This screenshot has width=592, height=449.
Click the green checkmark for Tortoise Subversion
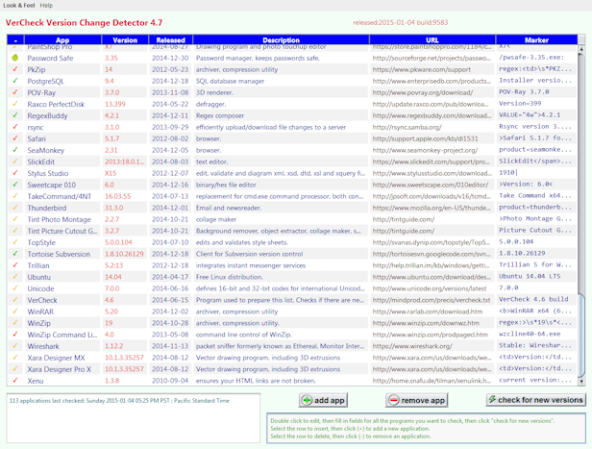point(15,254)
